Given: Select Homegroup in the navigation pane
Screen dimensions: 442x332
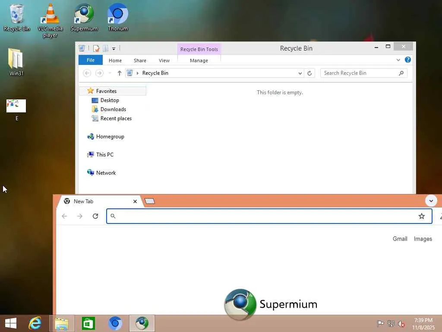Looking at the screenshot, I should [110, 137].
